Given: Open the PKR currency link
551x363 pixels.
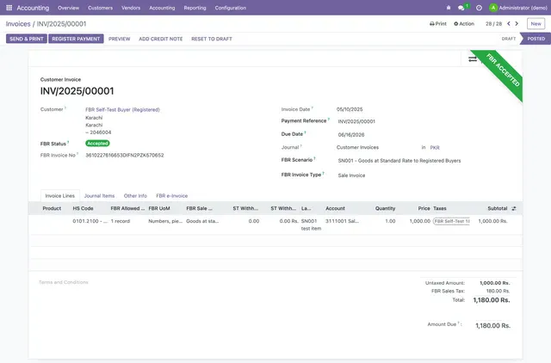Looking at the screenshot, I should (x=435, y=147).
